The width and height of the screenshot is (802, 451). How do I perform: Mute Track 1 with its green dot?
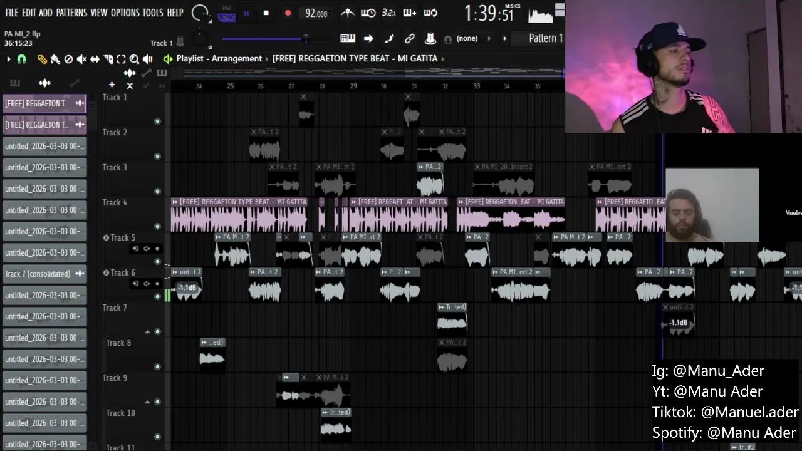157,121
